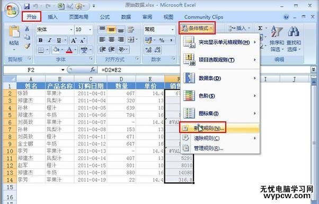Click the formula bar input field
Screen dimensions: 319x204
tap(203, 70)
